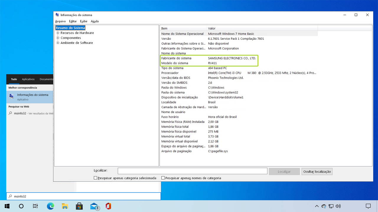Select the 'Versão' row item
Viewport: 378px width, 212px height.
click(x=239, y=39)
